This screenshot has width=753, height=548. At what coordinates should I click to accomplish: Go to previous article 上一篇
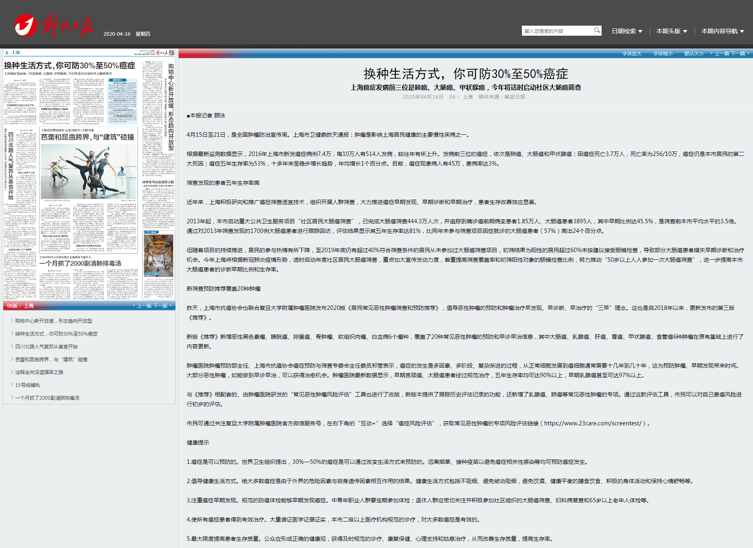tap(722, 54)
